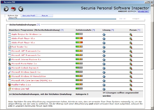The width and height of the screenshot is (154, 110).
Task: Open Microsoft .NET Framework 2.x entry
Action: point(26,51)
